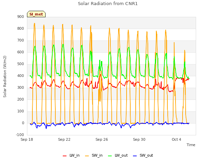The height and width of the screenshot is (162, 216).
Task: Click the Solar Radiation (W/m2) y-axis title
Action: (5, 77)
